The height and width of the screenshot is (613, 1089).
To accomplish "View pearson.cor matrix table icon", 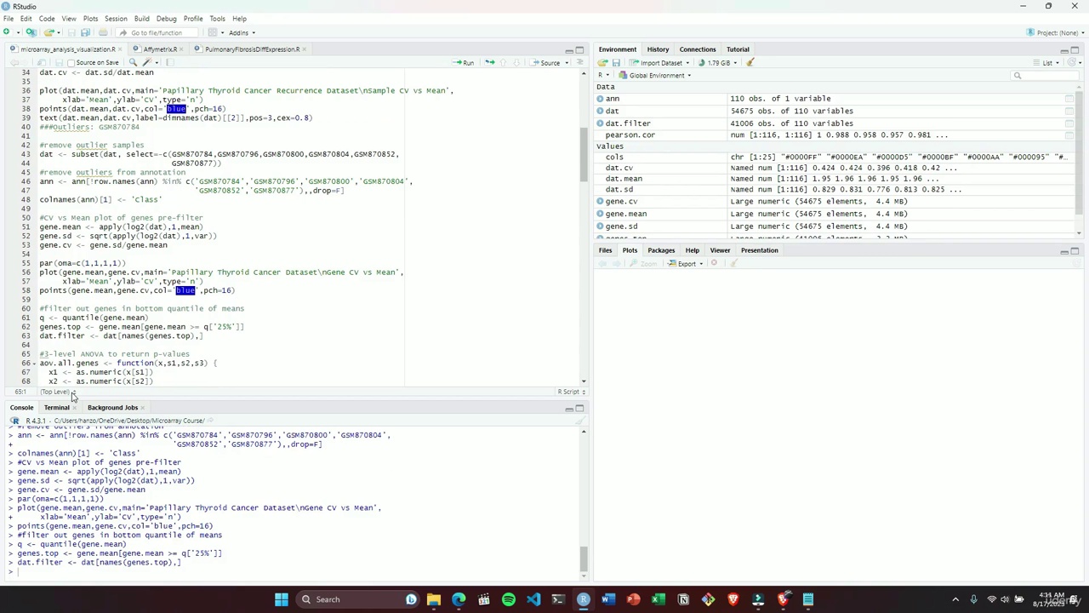I will 1069,135.
